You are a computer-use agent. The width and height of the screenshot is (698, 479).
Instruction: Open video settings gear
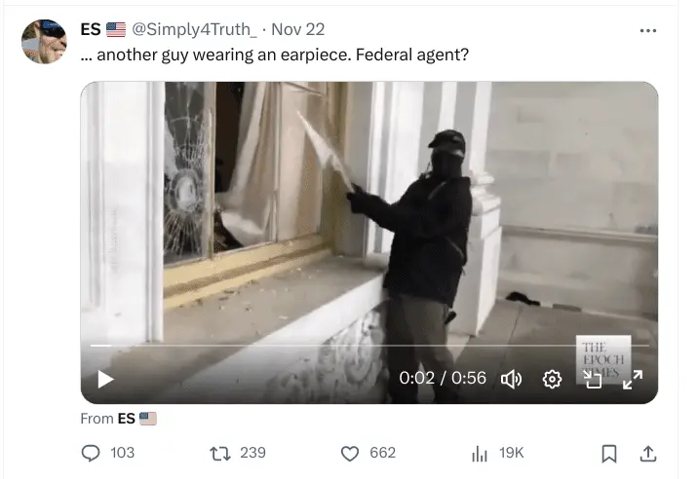pyautogui.click(x=552, y=380)
